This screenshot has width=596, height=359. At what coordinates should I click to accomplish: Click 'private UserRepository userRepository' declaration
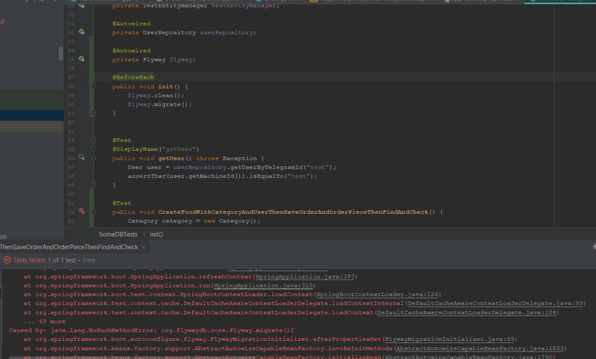184,33
